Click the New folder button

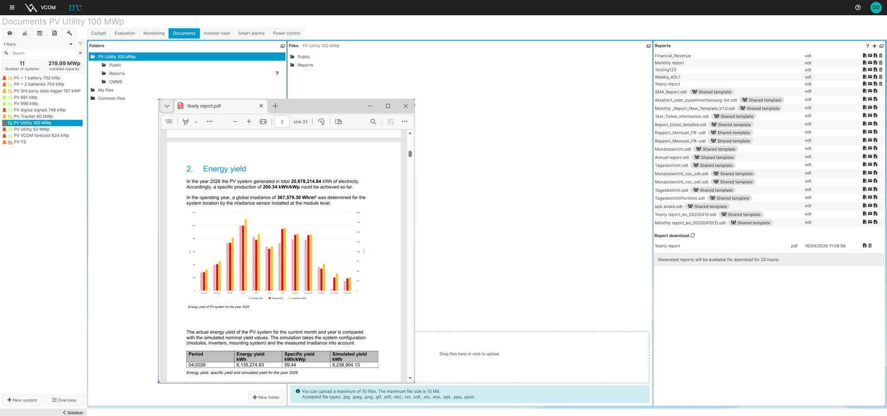267,398
